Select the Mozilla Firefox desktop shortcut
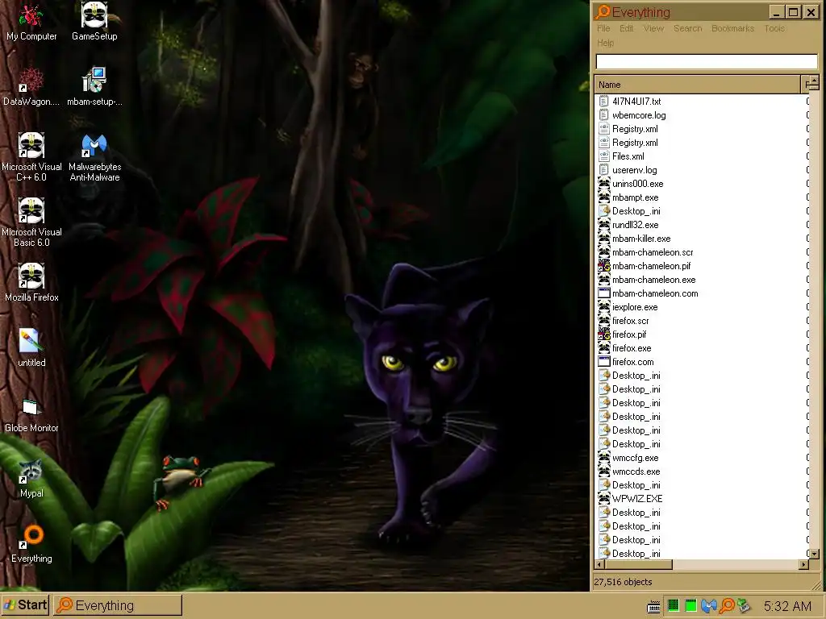 coord(31,283)
